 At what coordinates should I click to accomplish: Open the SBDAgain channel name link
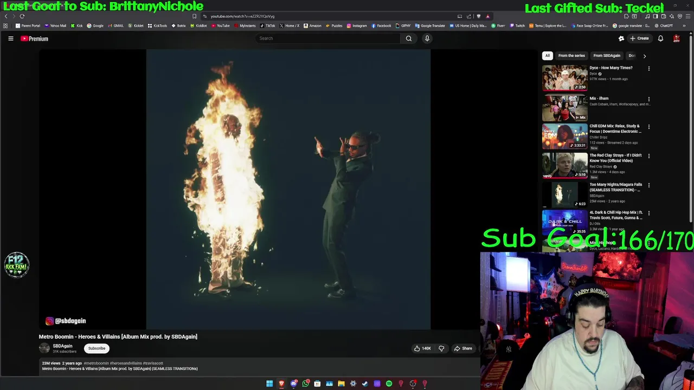(62, 346)
